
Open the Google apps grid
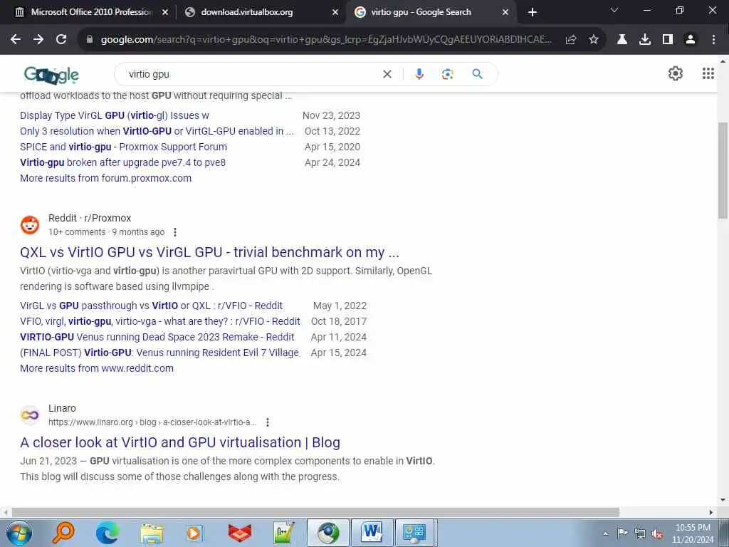[x=708, y=73]
